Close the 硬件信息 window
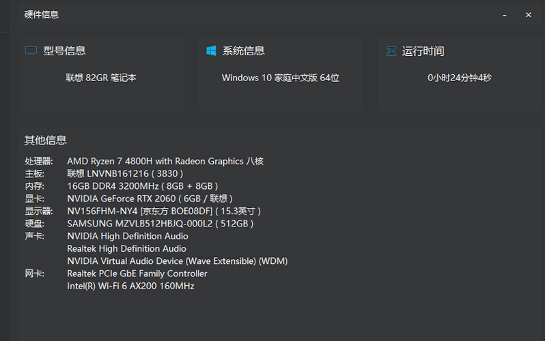Screen dimensions: 545x341 click(x=528, y=14)
